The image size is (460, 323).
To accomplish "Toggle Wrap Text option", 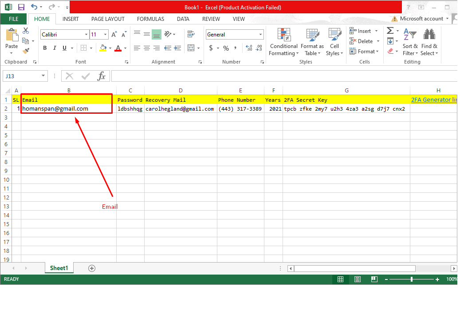I will point(191,34).
